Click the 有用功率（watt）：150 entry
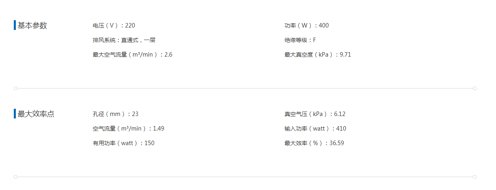Viewport: 496px width, 190px height. click(123, 143)
